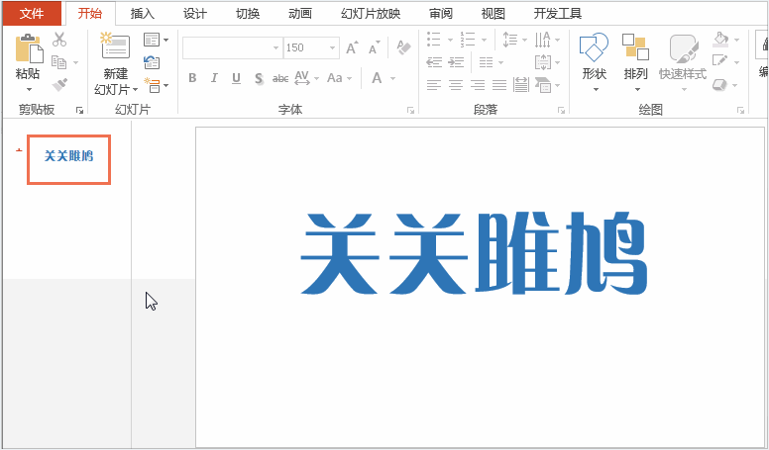Select Align Right paragraph button

pyautogui.click(x=478, y=85)
